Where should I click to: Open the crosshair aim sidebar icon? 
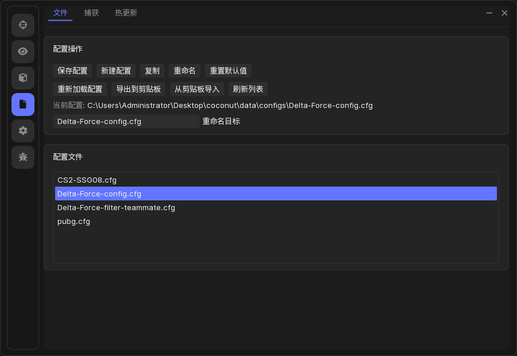point(23,25)
